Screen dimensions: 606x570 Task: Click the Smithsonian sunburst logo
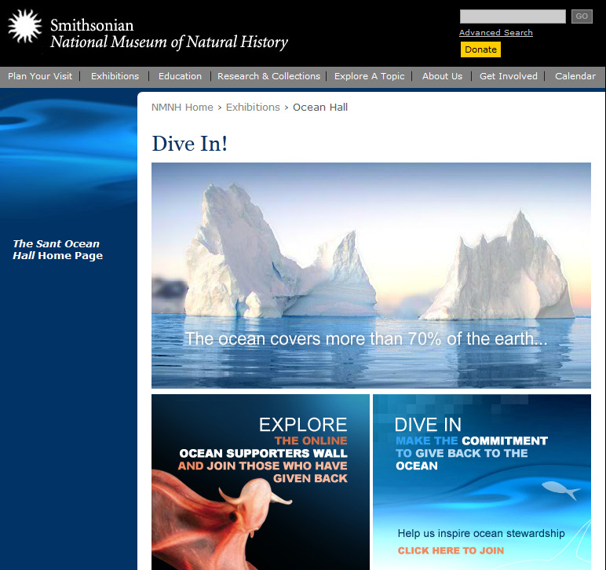[24, 27]
